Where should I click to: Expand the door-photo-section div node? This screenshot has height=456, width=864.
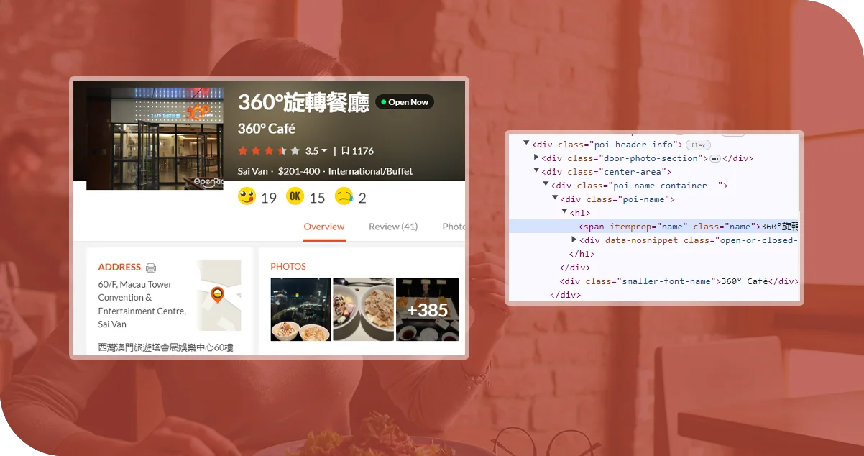[x=536, y=158]
